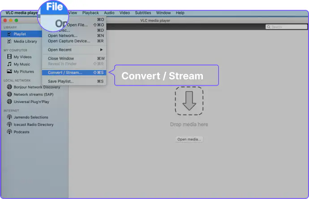Image resolution: width=309 pixels, height=199 pixels.
Task: Expand the Open Recent submenu
Action: point(74,50)
